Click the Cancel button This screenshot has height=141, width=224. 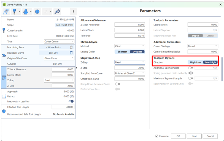coord(210,136)
